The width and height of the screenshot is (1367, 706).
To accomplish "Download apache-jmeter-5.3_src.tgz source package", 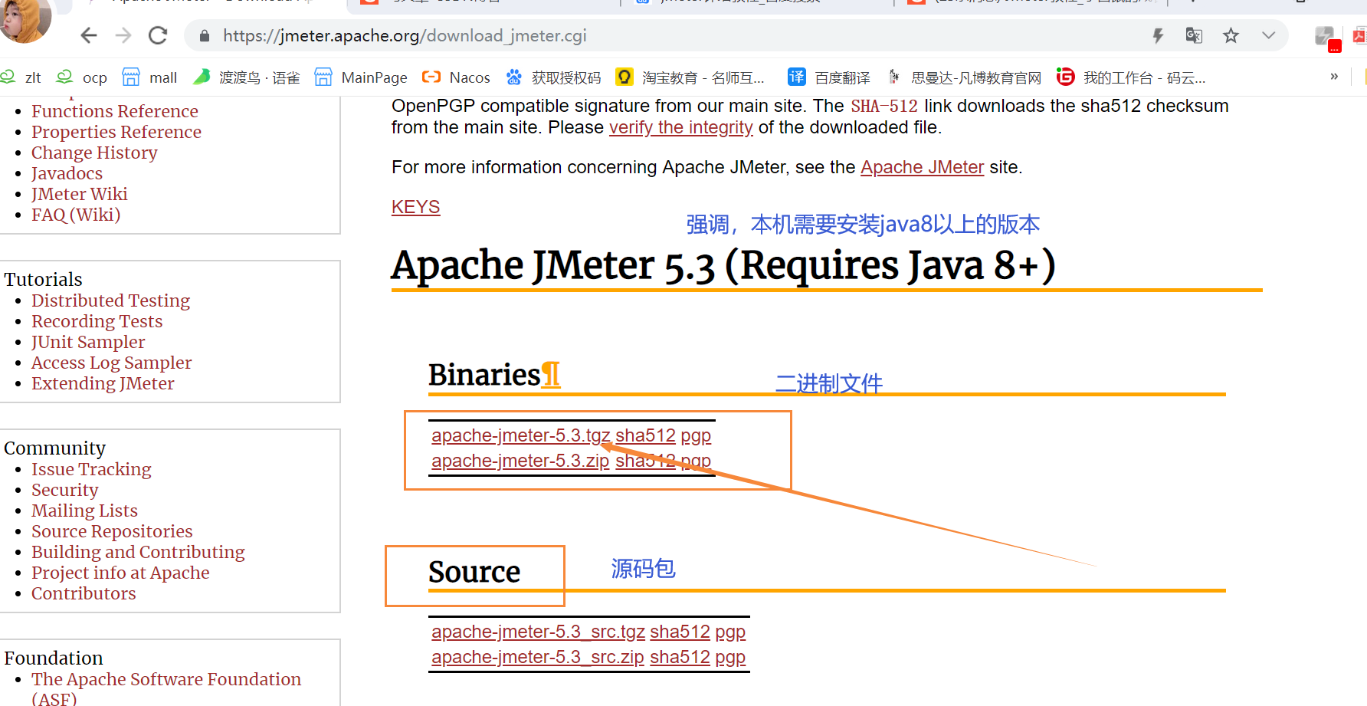I will click(x=537, y=631).
